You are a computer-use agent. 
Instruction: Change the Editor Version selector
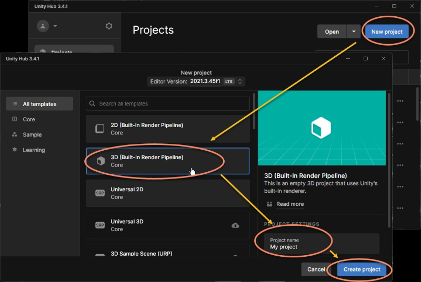click(x=196, y=81)
